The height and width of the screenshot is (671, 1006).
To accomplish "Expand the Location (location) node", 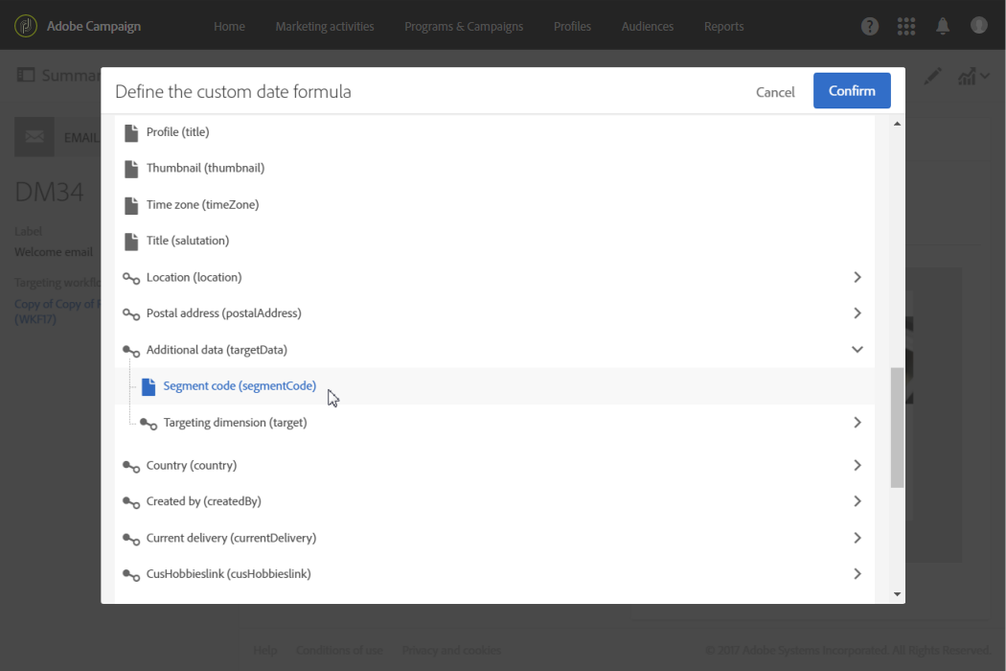I will (857, 277).
